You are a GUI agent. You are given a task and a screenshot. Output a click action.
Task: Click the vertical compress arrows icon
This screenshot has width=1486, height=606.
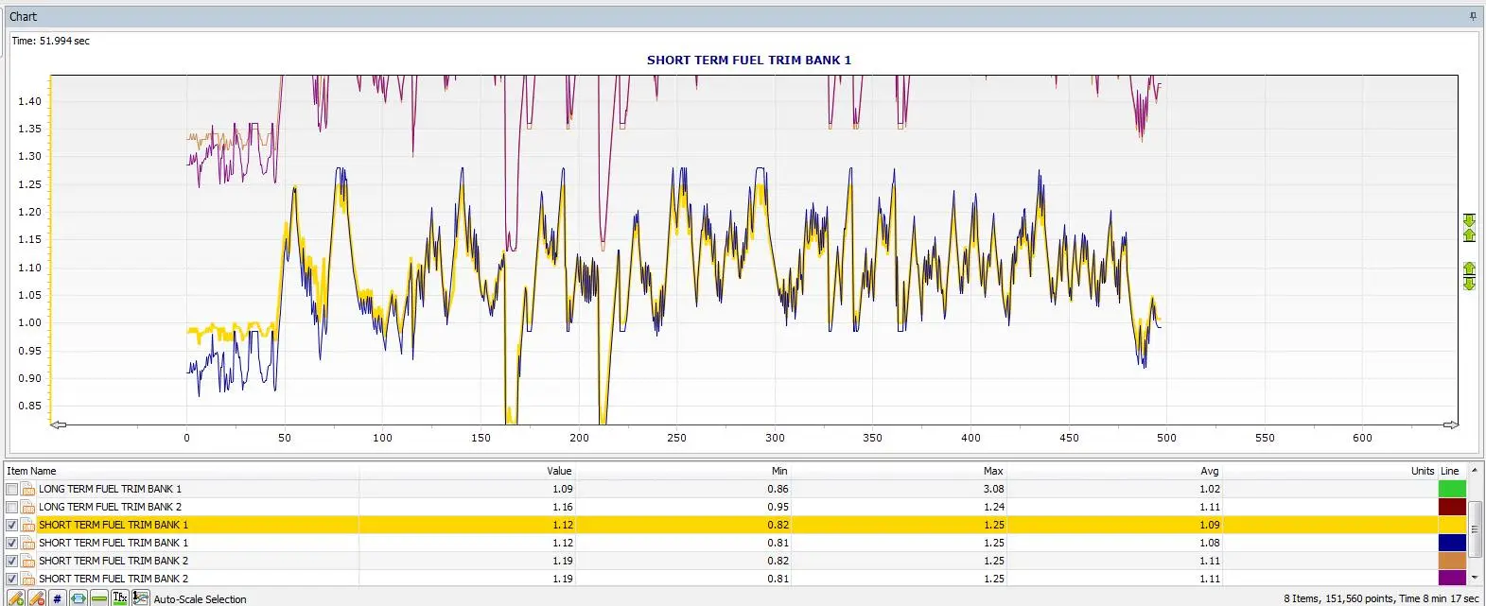click(1469, 227)
